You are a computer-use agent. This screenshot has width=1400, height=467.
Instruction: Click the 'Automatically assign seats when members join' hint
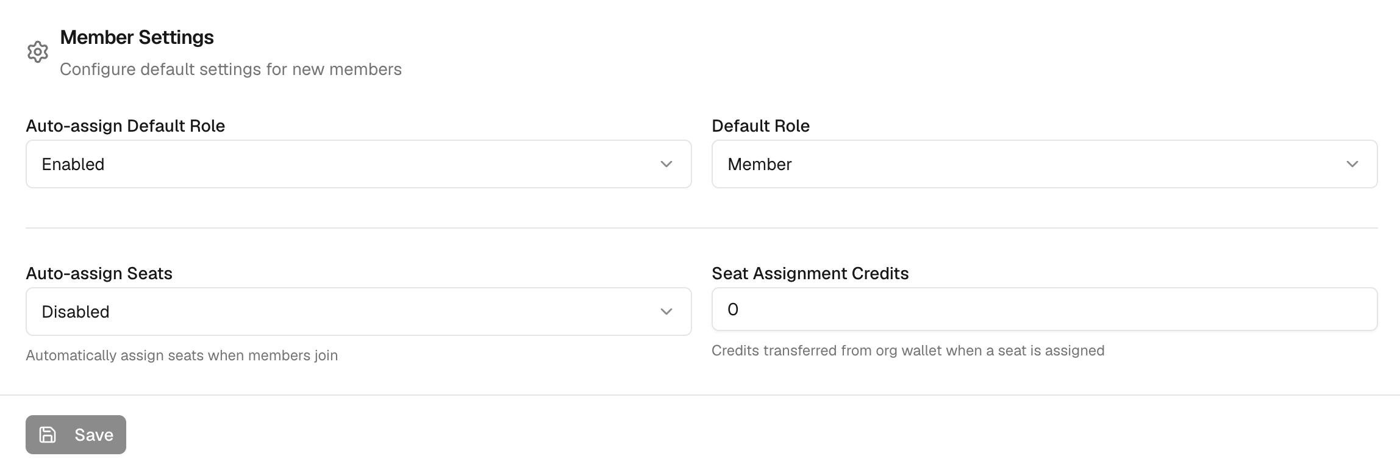point(182,355)
